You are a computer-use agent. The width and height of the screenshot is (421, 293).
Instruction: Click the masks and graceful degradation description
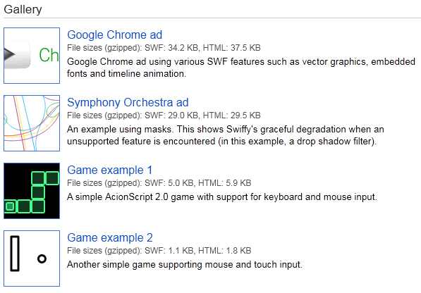[x=226, y=135]
